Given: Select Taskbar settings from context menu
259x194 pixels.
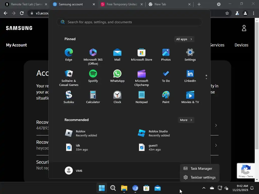Looking at the screenshot, I should (200, 177).
